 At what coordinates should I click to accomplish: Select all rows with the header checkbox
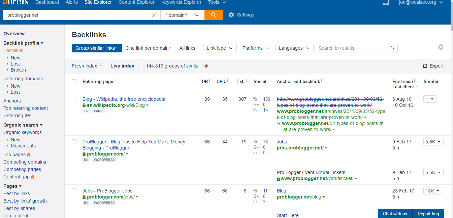[x=74, y=82]
